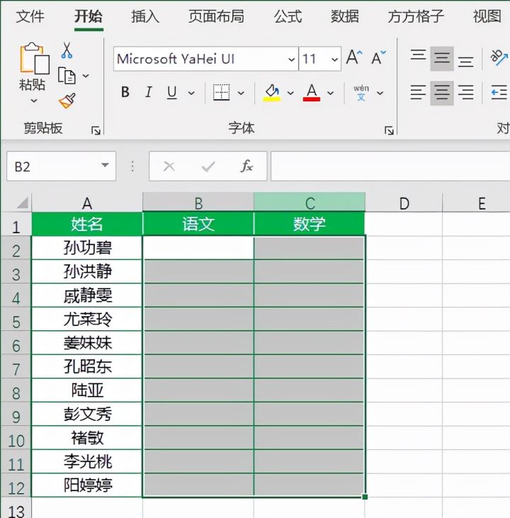This screenshot has width=510, height=518.
Task: Expand the Copy options arrow
Action: pos(86,76)
